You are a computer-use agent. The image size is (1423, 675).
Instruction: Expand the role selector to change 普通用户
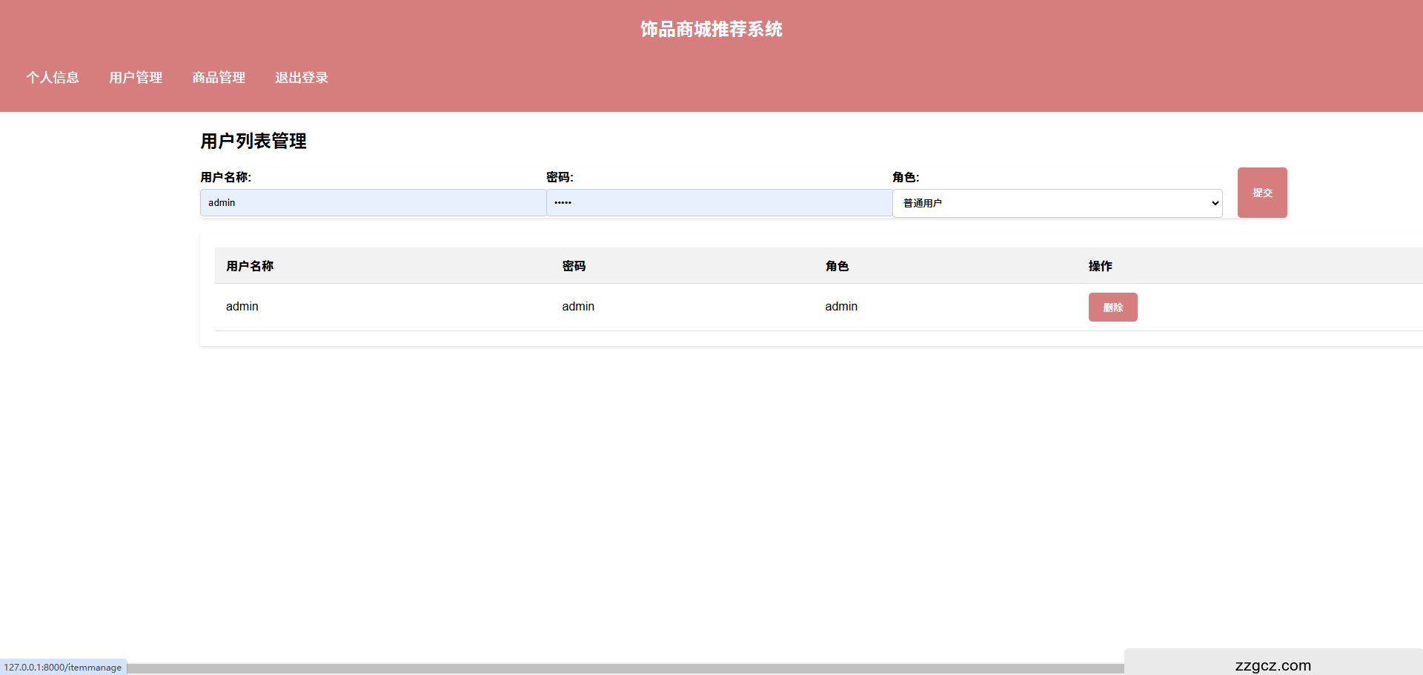1058,202
